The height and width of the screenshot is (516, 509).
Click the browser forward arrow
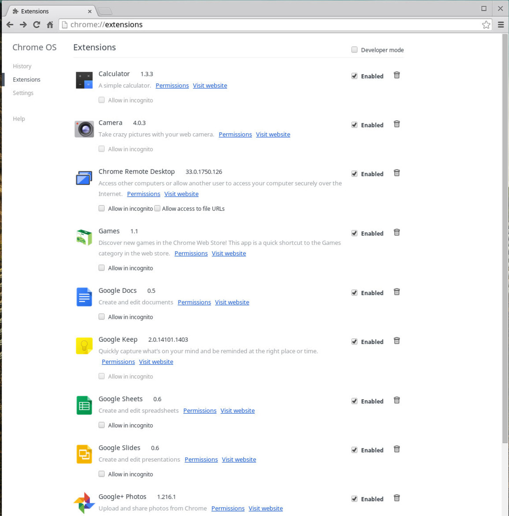click(x=23, y=25)
